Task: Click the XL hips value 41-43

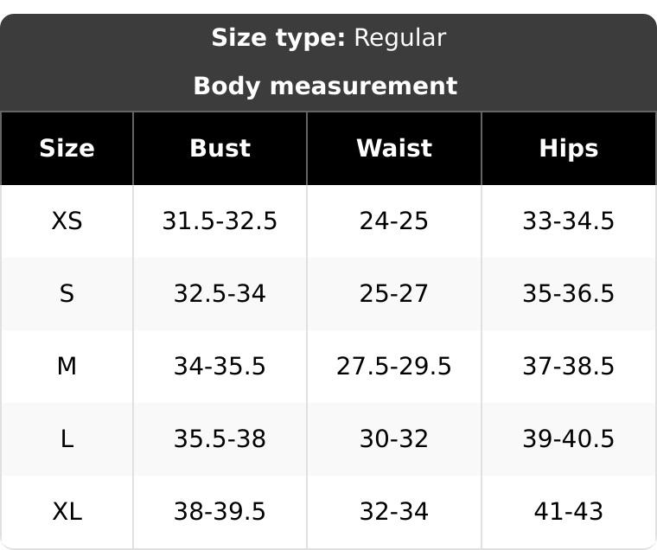Action: pyautogui.click(x=569, y=511)
